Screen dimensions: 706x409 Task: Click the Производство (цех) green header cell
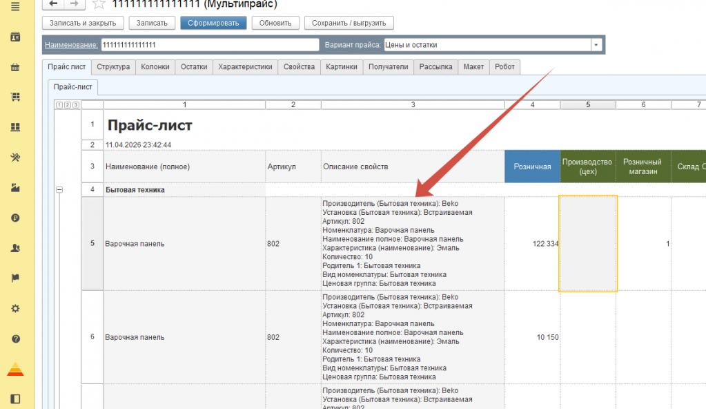pos(588,167)
